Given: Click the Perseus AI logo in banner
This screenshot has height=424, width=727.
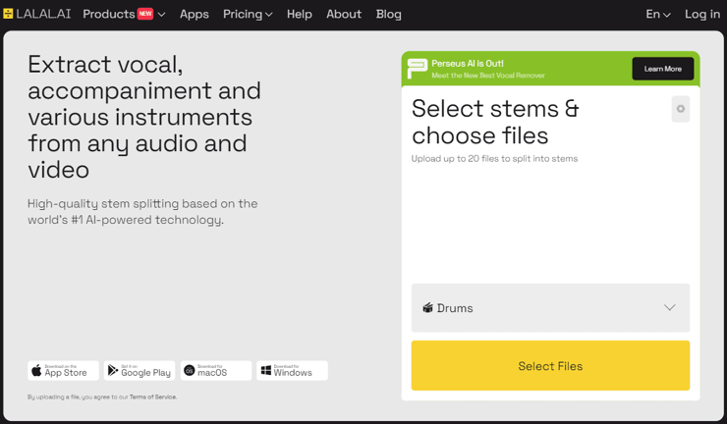Looking at the screenshot, I should 418,69.
